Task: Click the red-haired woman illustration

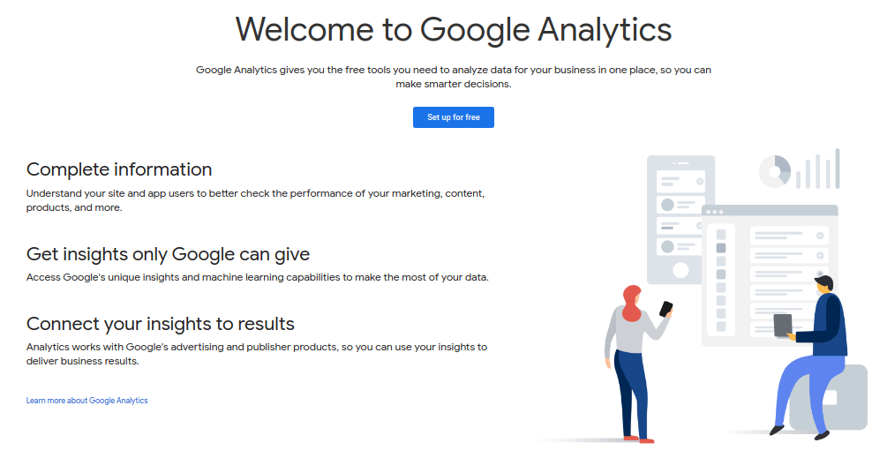Action: point(639,363)
